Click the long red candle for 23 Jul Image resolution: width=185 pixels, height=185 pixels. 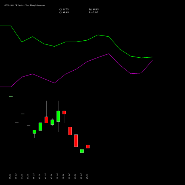point(76,141)
